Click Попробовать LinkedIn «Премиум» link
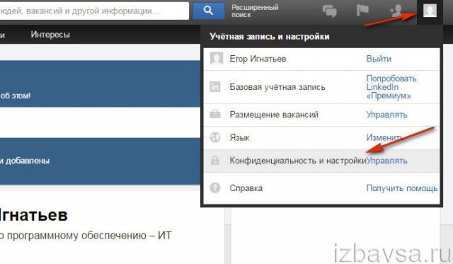This screenshot has height=264, width=453. (391, 87)
